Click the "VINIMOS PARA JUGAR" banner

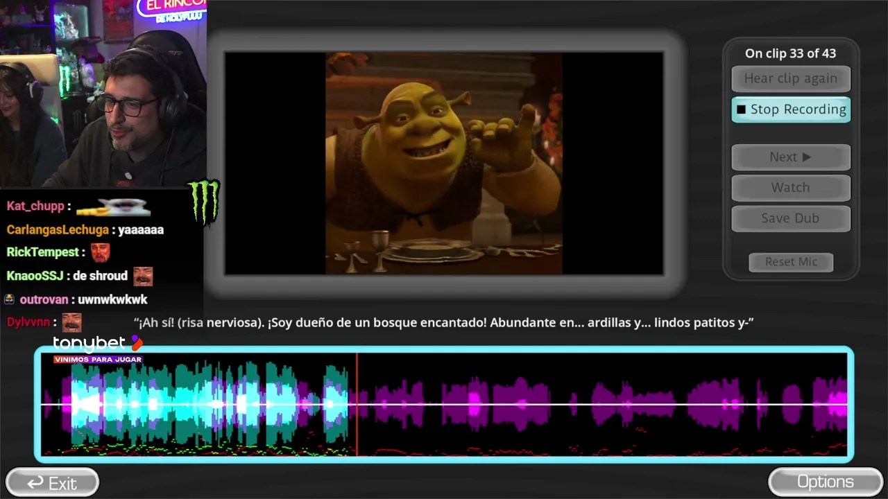click(x=98, y=359)
